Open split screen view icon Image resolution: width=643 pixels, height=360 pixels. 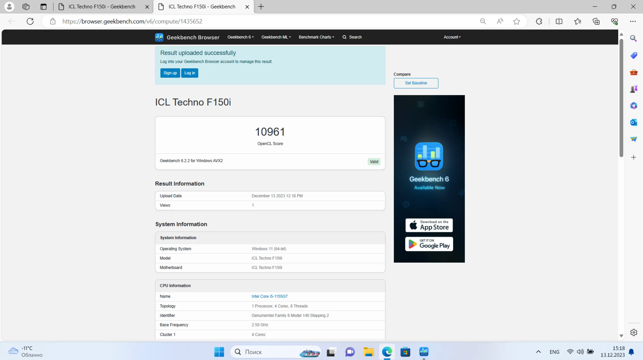point(559,21)
